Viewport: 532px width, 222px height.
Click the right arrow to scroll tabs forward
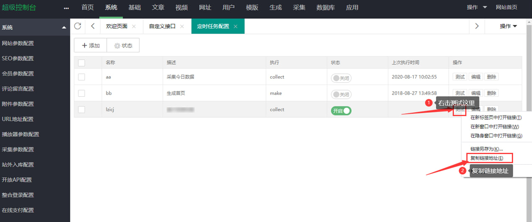tap(476, 26)
